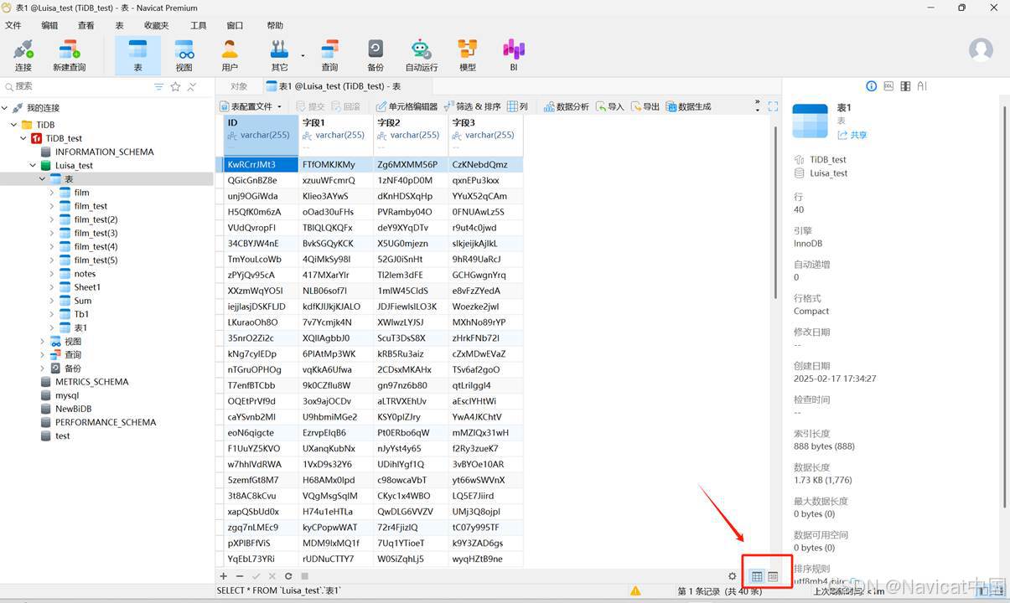
Task: Expand the film_test table node
Action: [x=52, y=206]
